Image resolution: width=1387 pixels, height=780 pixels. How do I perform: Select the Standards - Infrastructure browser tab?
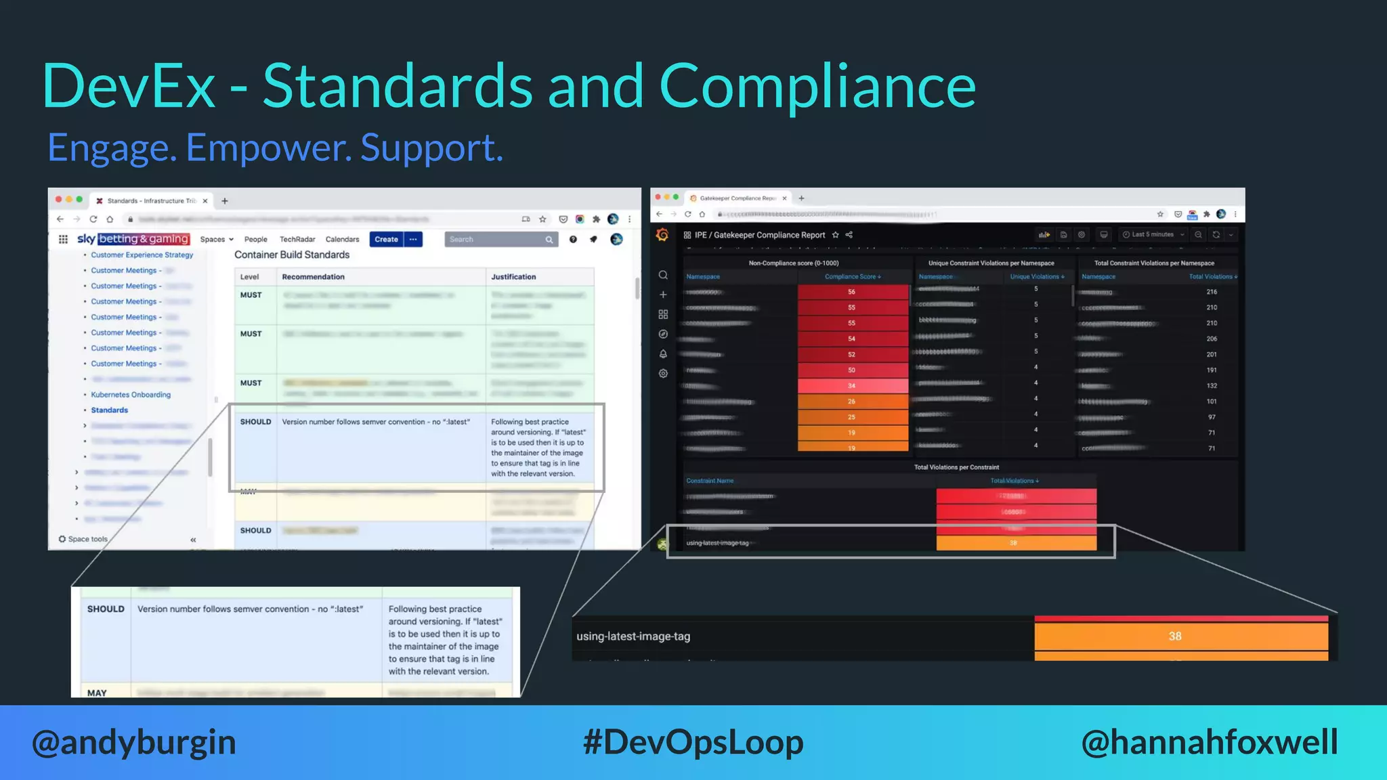[151, 201]
